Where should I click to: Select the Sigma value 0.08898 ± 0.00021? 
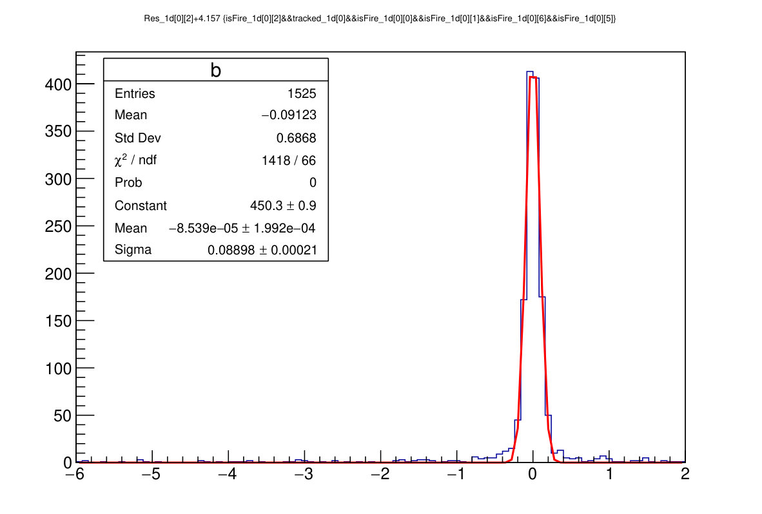click(x=262, y=250)
